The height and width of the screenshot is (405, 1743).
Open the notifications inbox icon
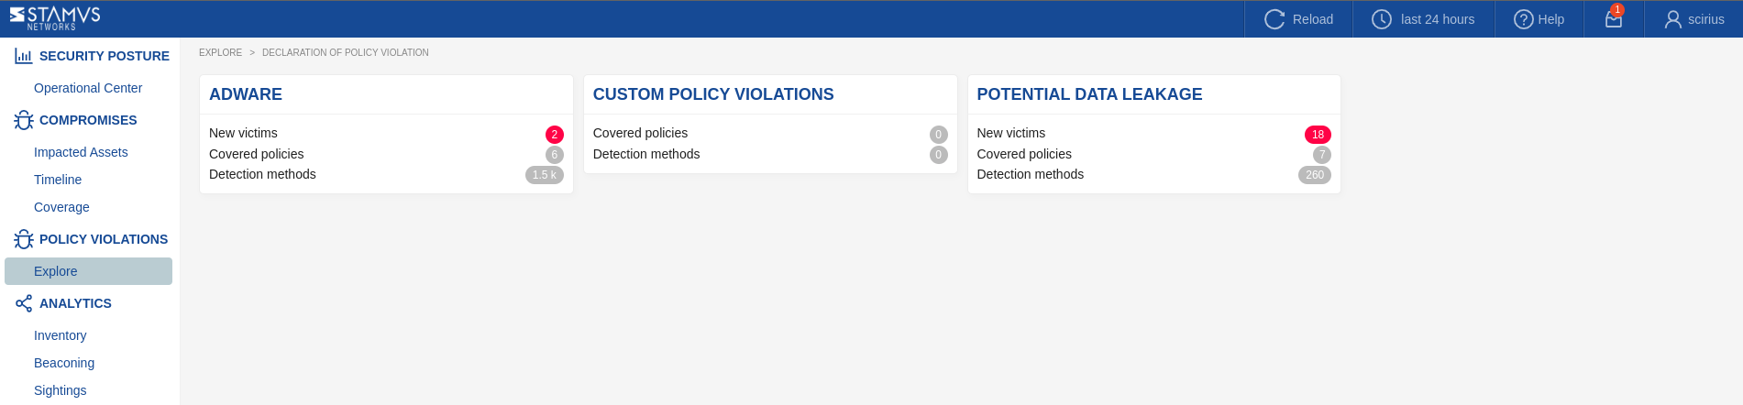(1614, 19)
